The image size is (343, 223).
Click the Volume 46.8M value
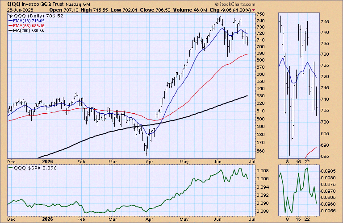(190, 10)
